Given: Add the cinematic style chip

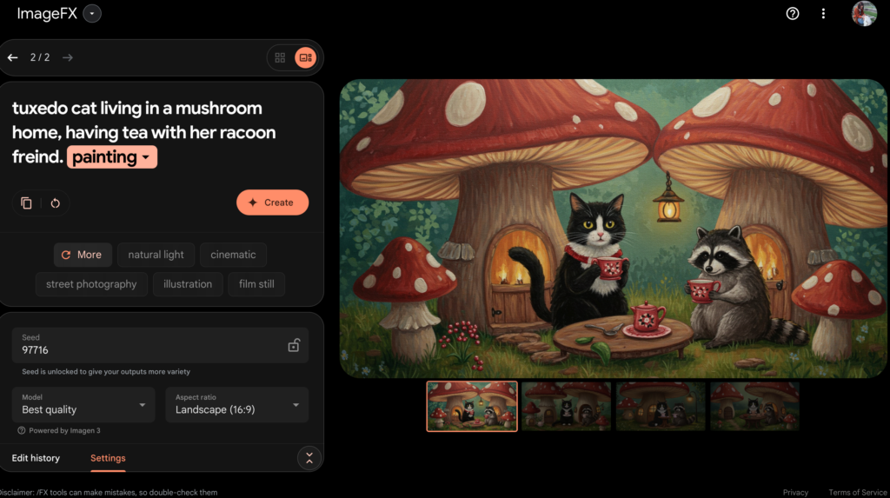Looking at the screenshot, I should pos(233,255).
